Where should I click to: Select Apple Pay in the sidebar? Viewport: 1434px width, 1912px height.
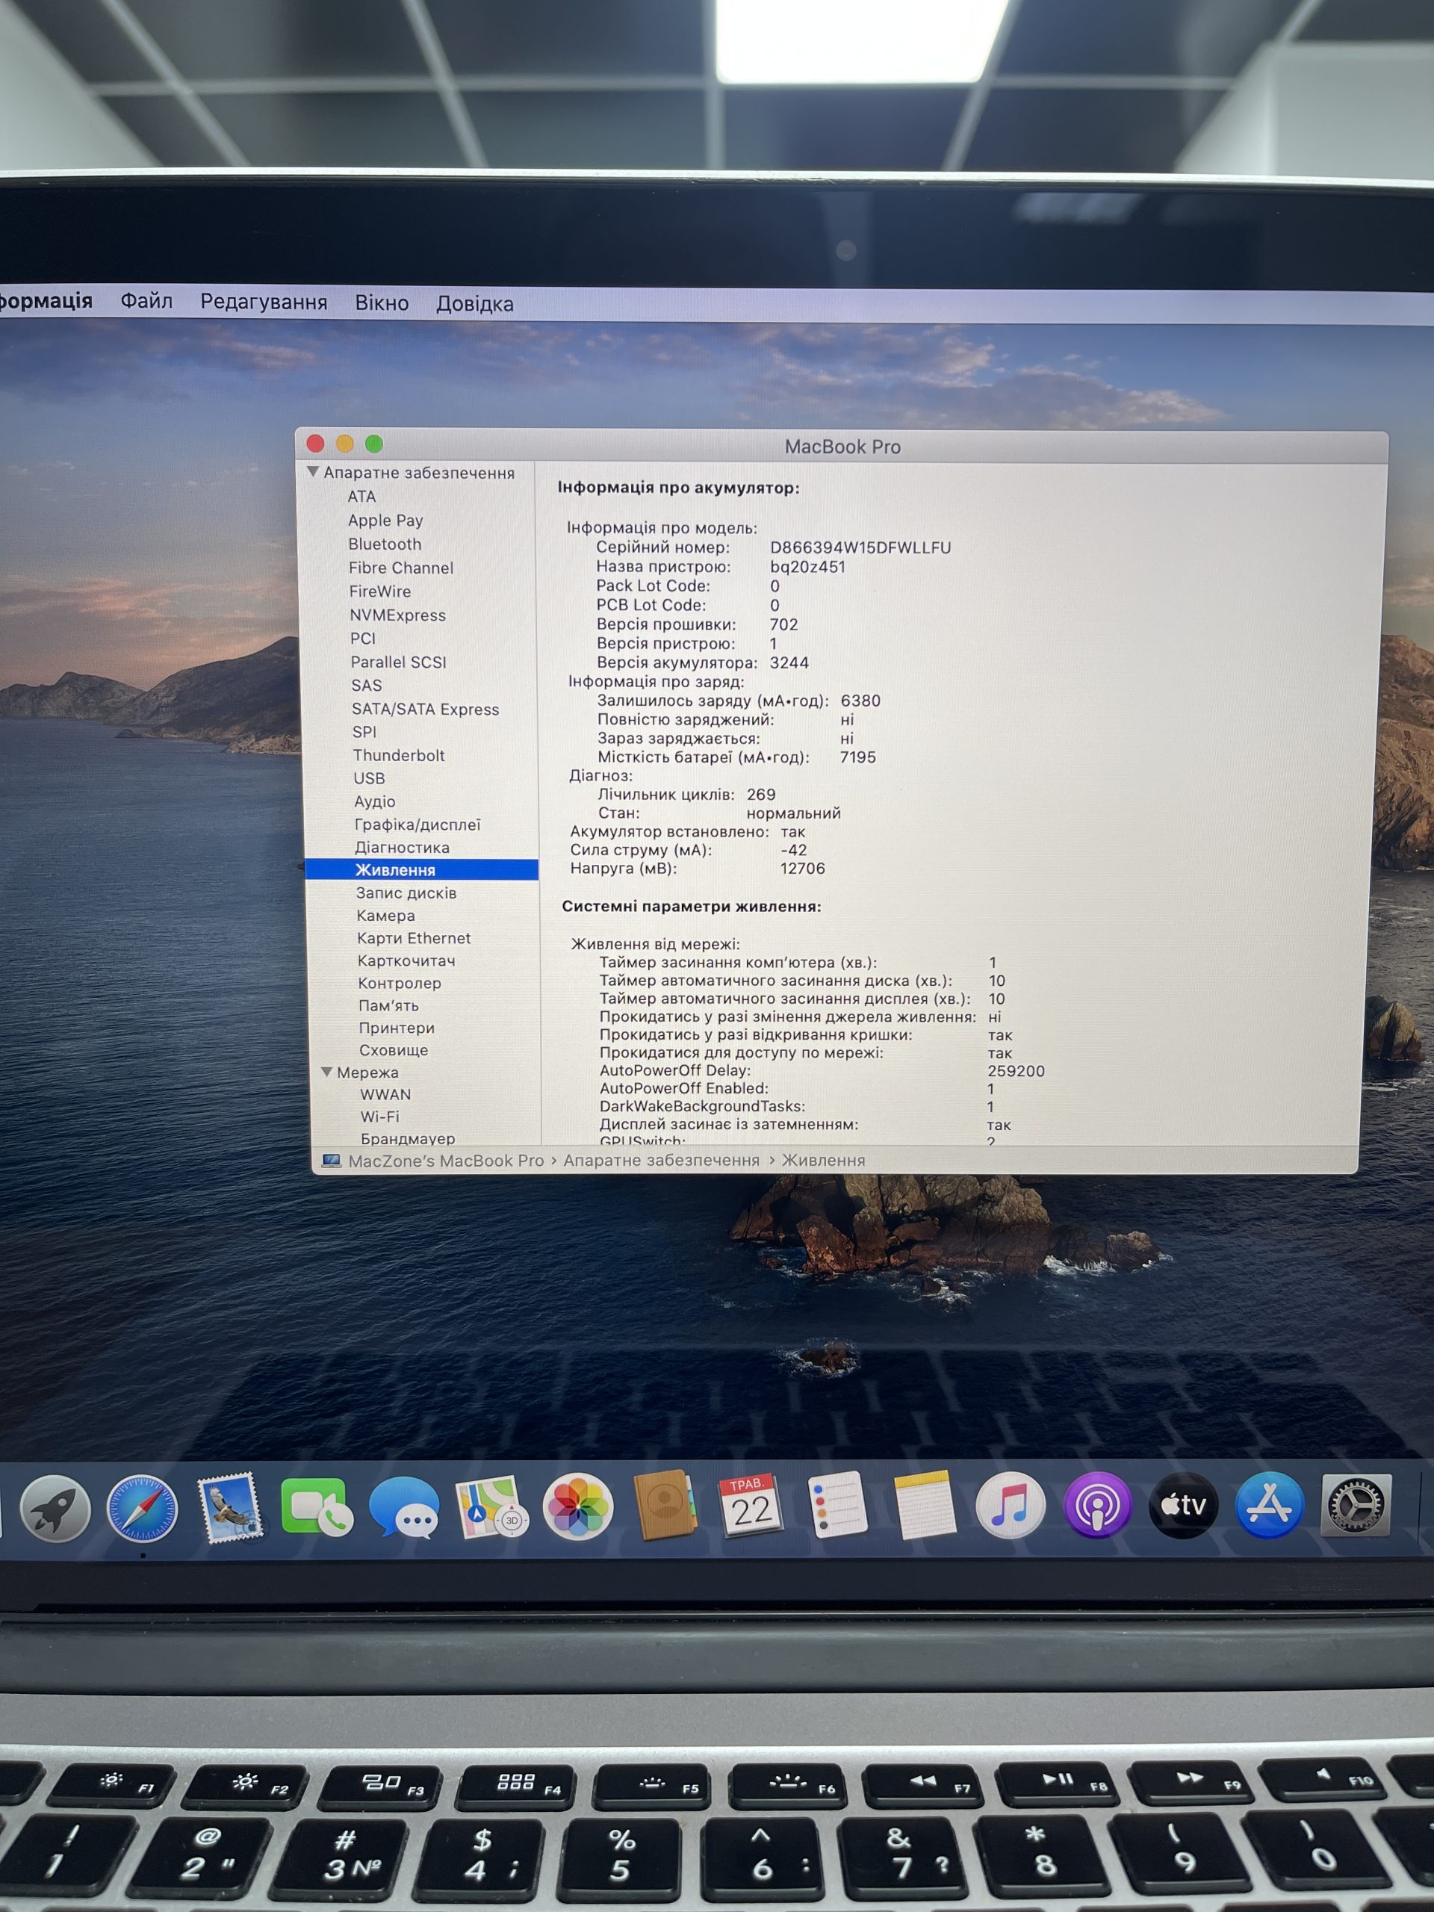pos(385,521)
